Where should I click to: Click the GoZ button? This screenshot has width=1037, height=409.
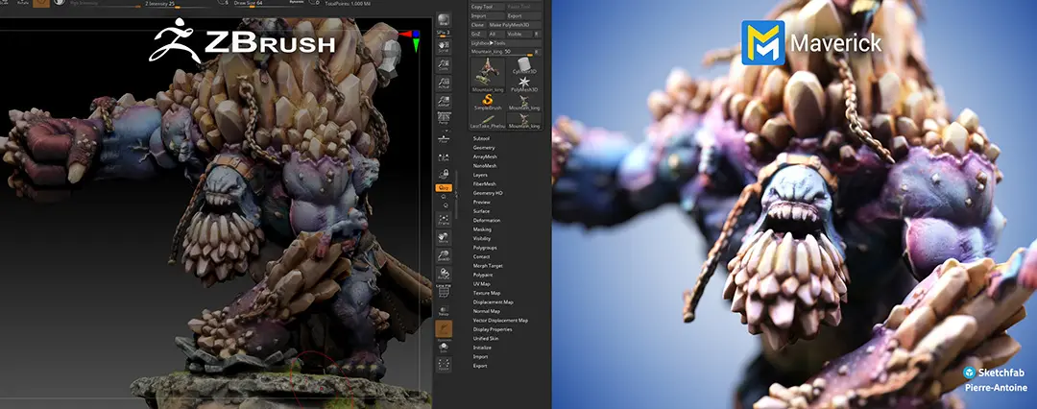tap(478, 33)
